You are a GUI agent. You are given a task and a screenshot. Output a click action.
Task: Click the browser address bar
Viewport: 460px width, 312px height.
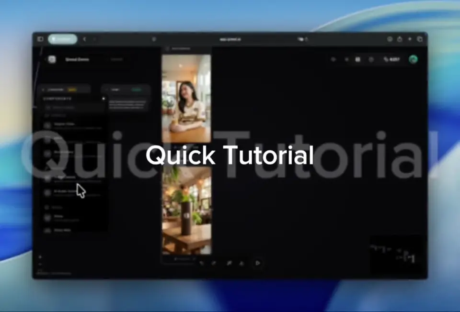(x=230, y=39)
